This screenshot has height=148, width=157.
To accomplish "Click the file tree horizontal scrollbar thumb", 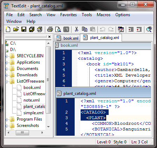I will (22, 133).
